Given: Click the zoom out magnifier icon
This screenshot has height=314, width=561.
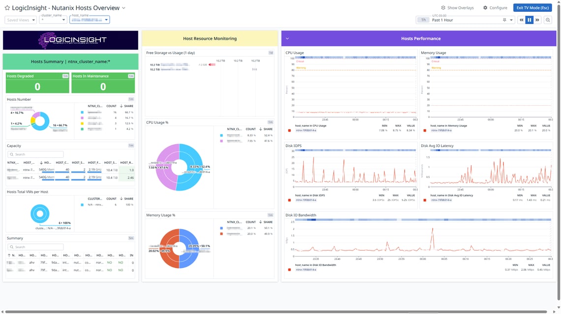Looking at the screenshot, I should 548,20.
